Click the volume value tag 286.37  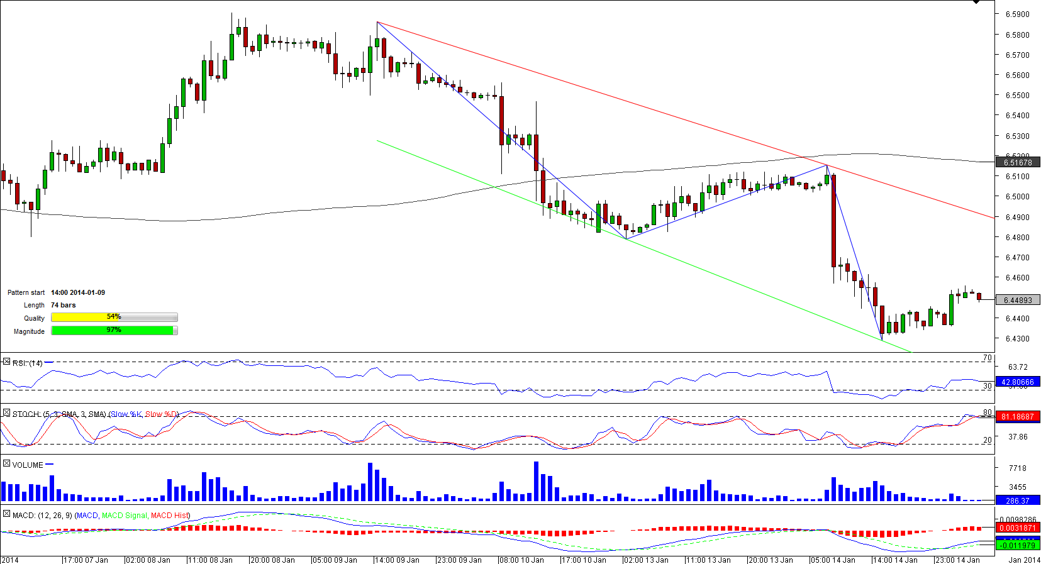1018,500
